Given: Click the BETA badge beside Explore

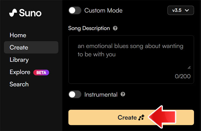Looking at the screenshot, I should click(x=41, y=73).
